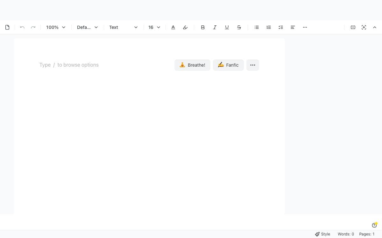382x238 pixels.
Task: Insert a numbered list
Action: point(269,27)
